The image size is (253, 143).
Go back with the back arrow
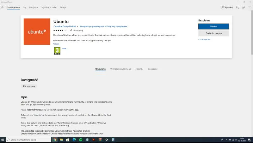3,7
